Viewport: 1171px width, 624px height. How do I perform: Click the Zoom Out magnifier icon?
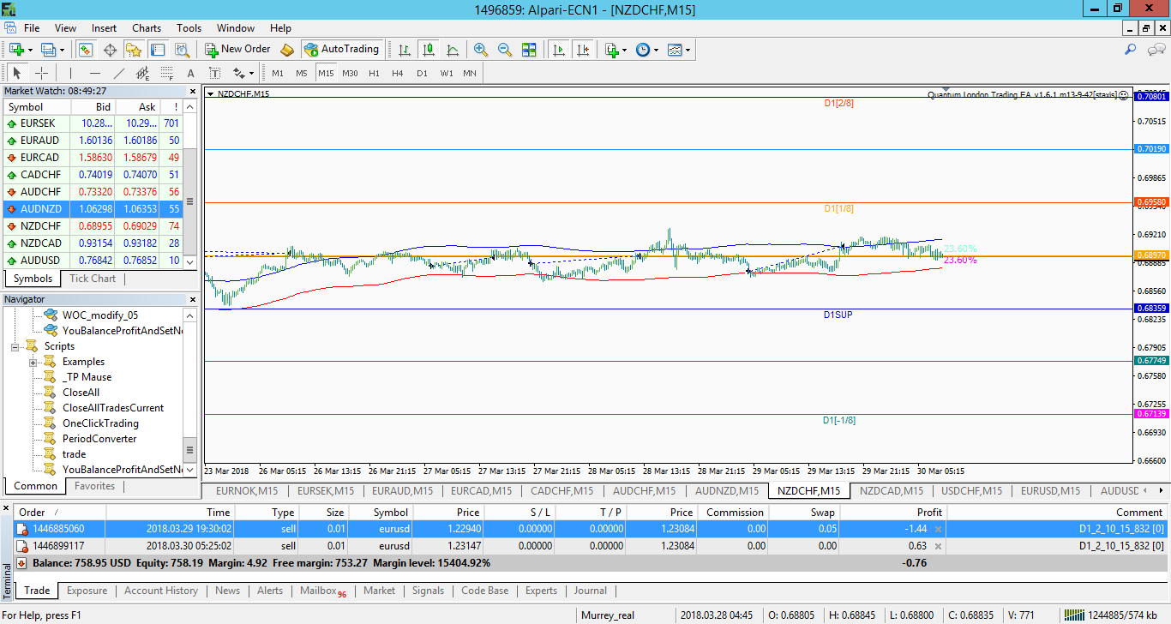coord(504,50)
